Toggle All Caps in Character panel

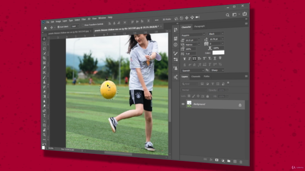coord(194,58)
